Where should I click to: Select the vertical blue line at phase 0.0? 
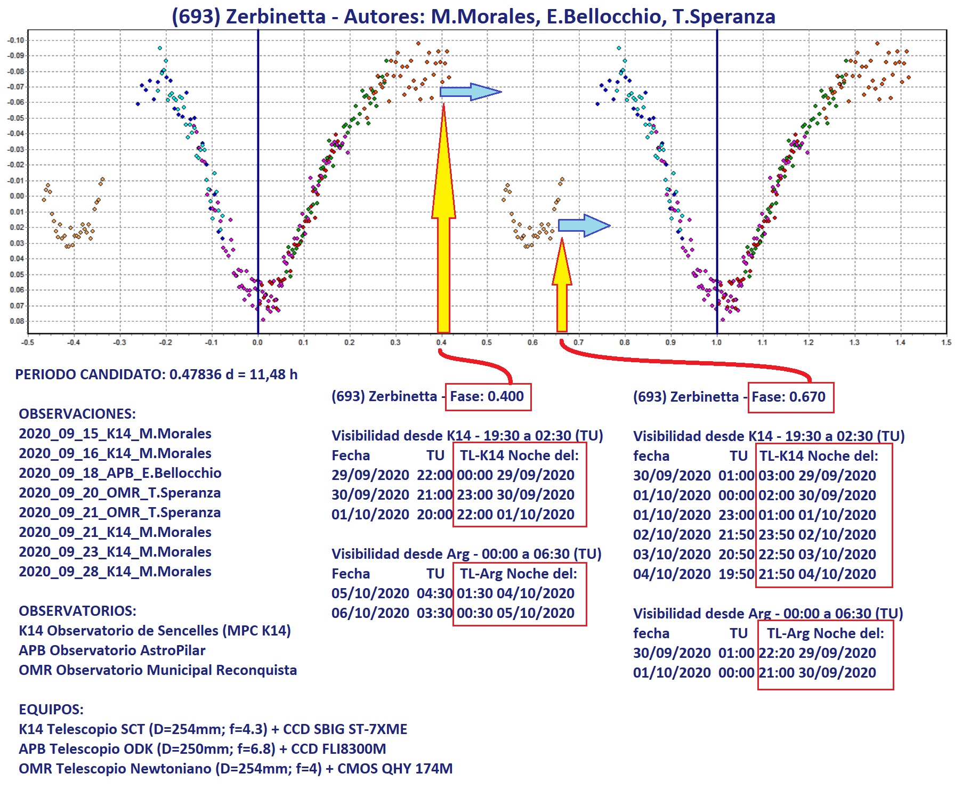tap(258, 160)
